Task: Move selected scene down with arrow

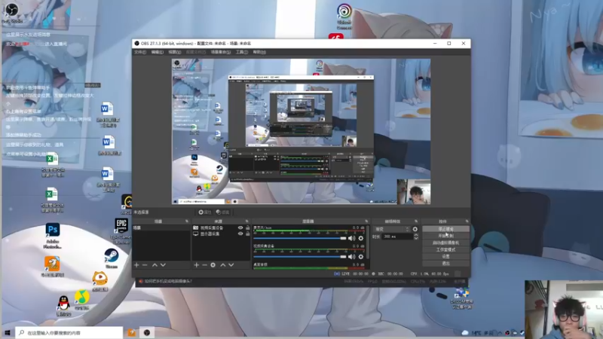Action: point(163,265)
